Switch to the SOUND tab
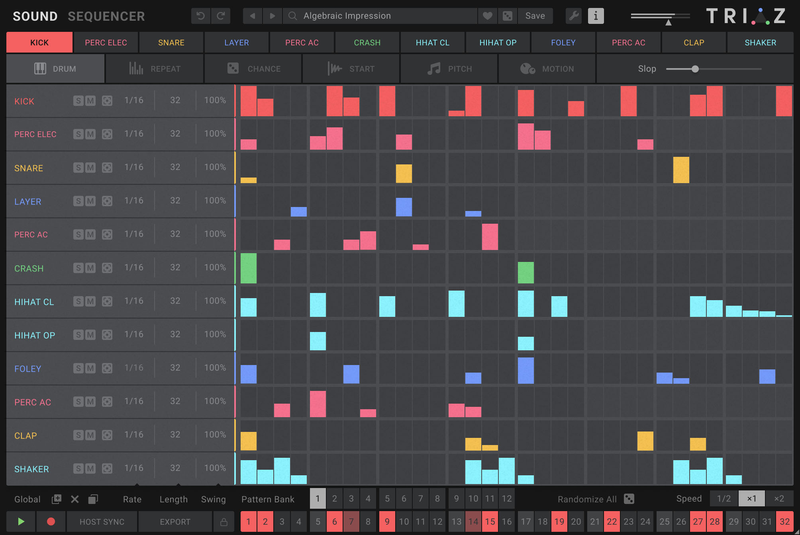The image size is (800, 535). [35, 16]
